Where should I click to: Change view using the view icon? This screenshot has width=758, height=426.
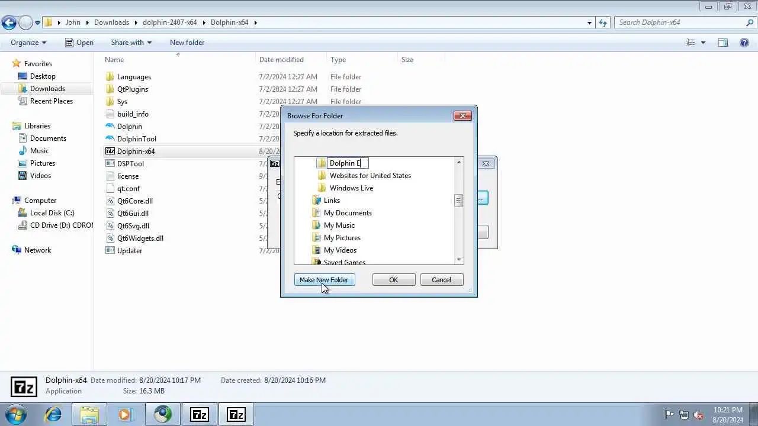(x=690, y=43)
